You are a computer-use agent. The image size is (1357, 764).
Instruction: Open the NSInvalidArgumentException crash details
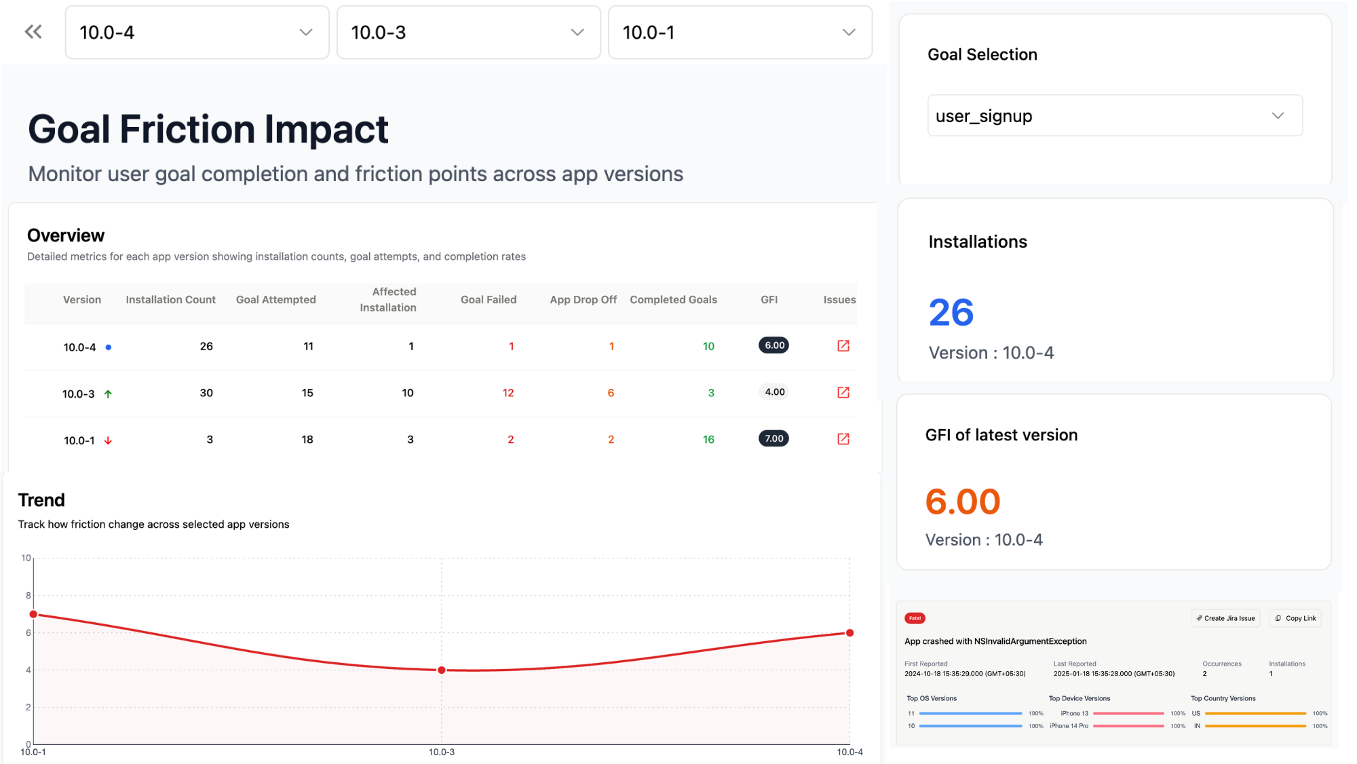coord(995,641)
